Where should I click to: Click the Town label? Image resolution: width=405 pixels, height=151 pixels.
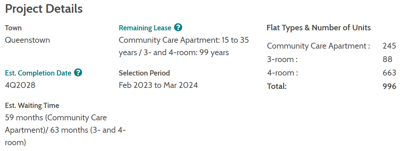(13, 28)
